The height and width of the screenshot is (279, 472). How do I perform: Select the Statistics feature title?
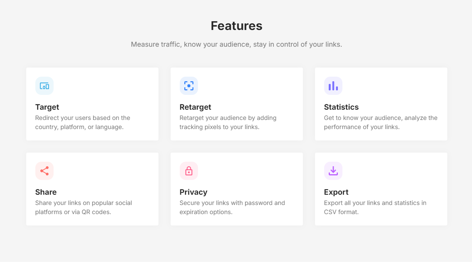pyautogui.click(x=341, y=107)
